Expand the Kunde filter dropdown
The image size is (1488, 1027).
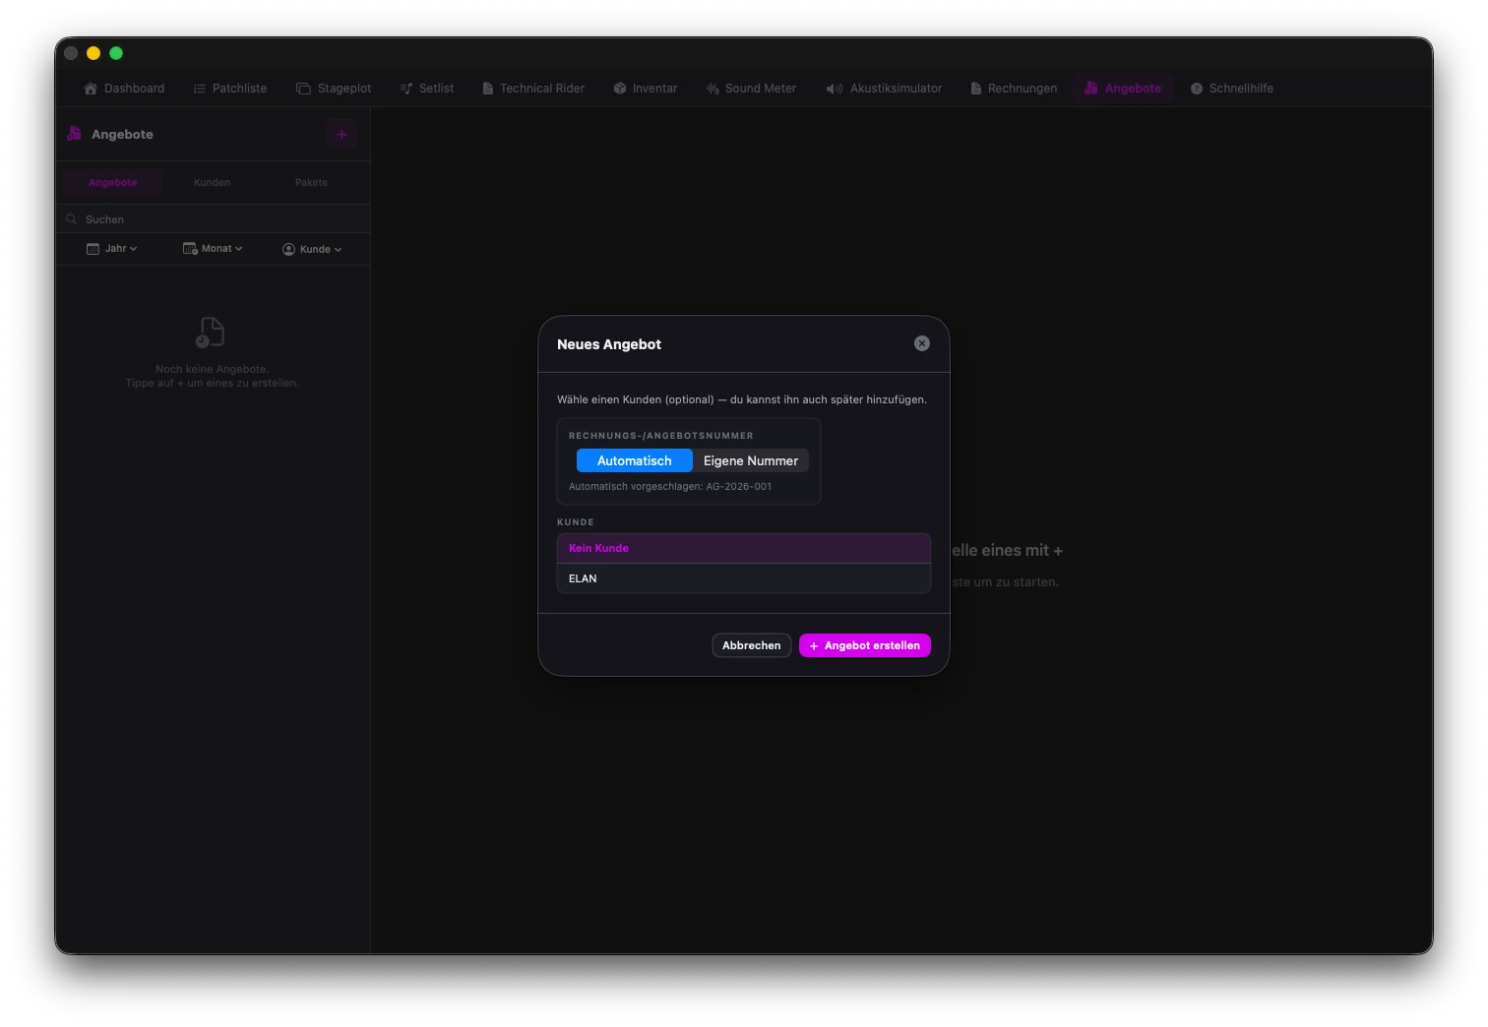coord(312,249)
